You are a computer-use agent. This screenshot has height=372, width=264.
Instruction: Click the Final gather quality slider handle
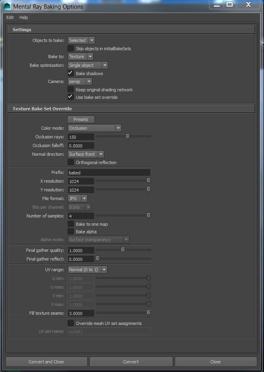click(123, 250)
